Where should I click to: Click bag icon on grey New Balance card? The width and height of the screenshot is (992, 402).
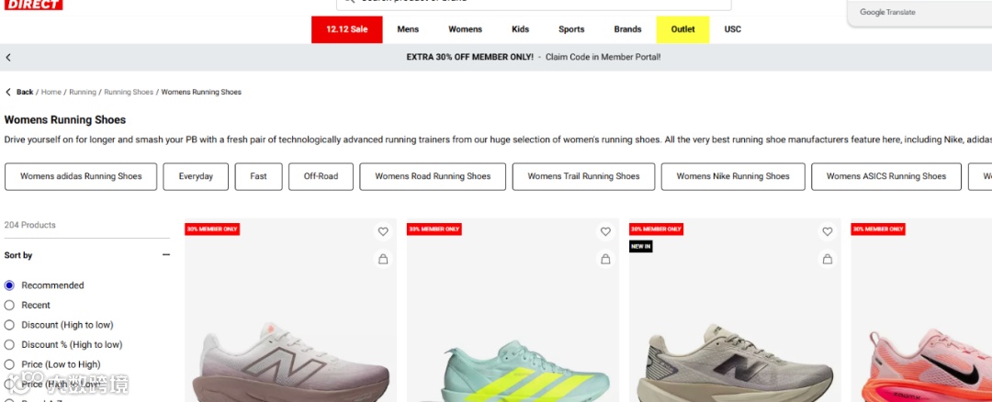coord(827,259)
